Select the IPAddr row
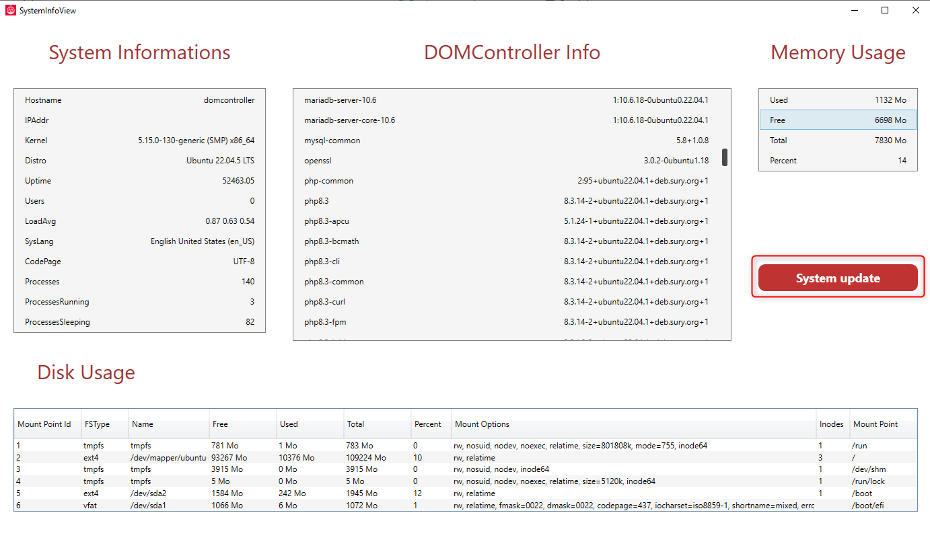This screenshot has height=556, width=930. pyautogui.click(x=140, y=120)
